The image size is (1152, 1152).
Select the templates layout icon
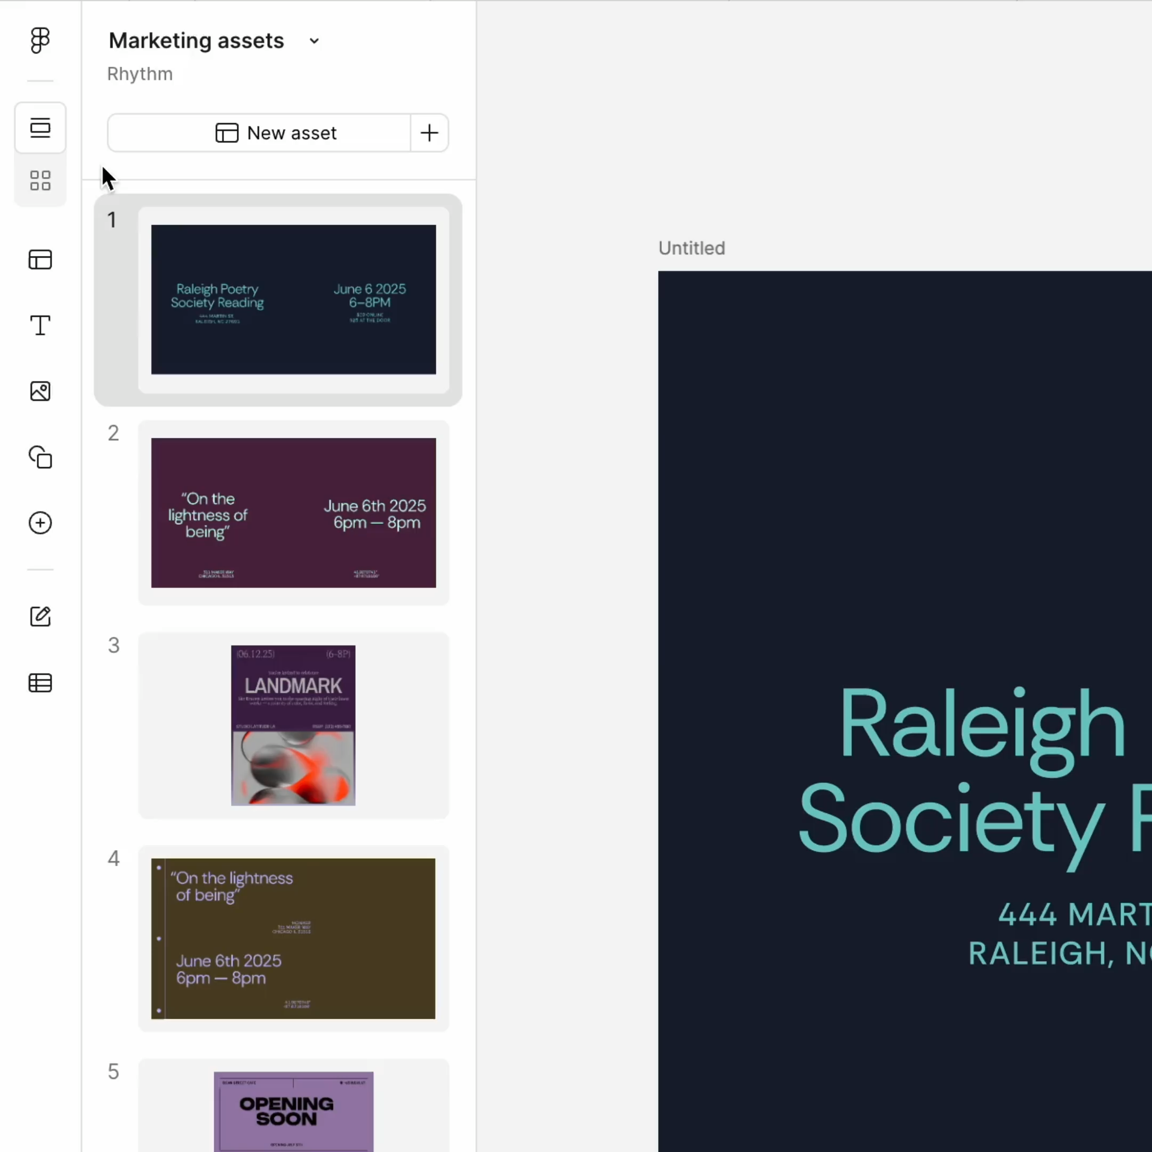[x=40, y=260]
